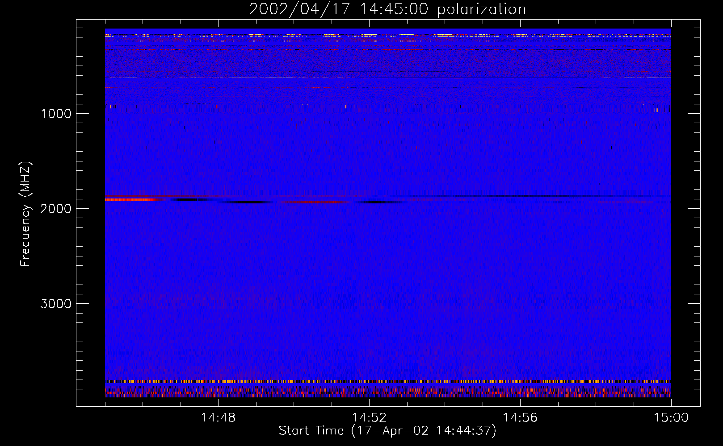Click the 'Start Time (17-Apr-02 14:44:37)' label
This screenshot has height=446, width=723.
387,431
